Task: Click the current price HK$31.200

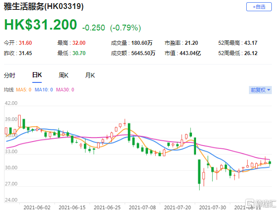Action: click(x=40, y=25)
